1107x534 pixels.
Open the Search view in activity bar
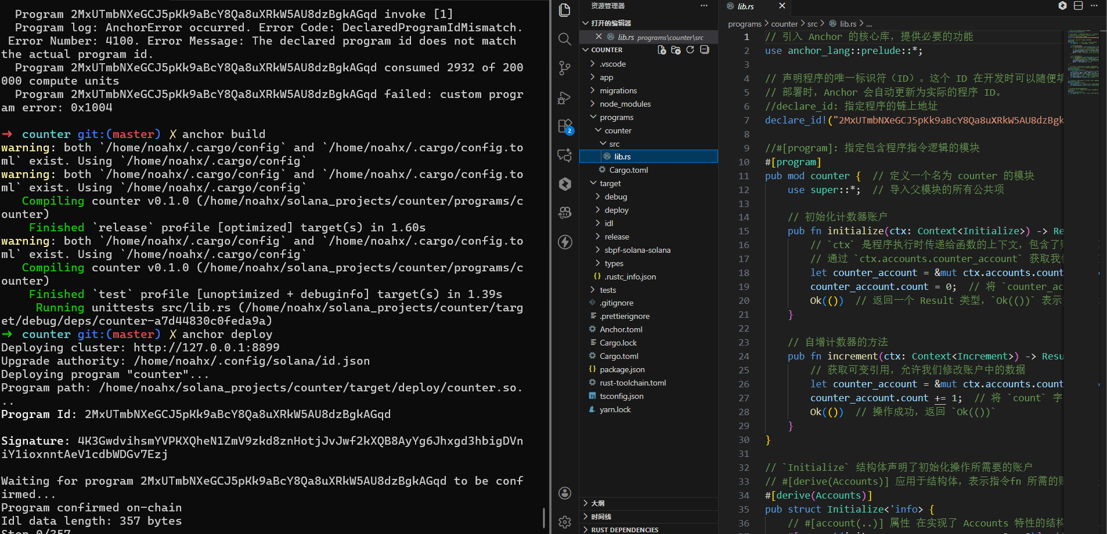pyautogui.click(x=564, y=39)
